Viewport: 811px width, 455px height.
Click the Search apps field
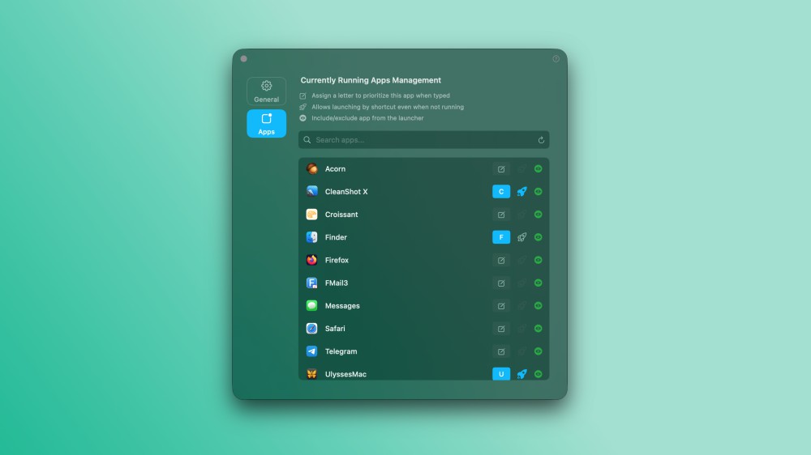click(423, 140)
